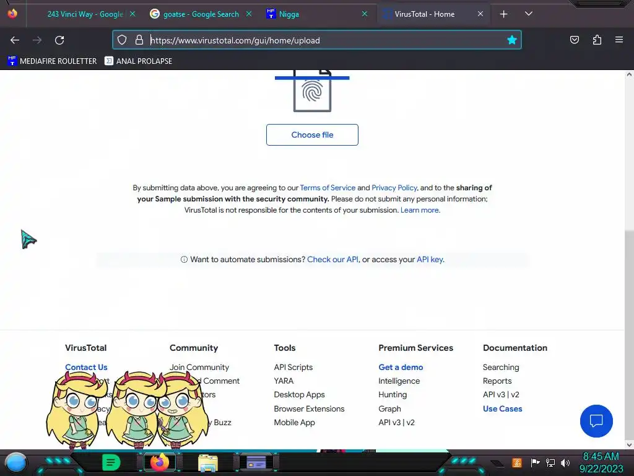Open Firefox View icon beside the tabs

pyautogui.click(x=12, y=14)
